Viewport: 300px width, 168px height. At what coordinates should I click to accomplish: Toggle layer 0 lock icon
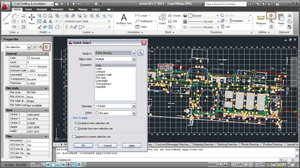(75, 27)
